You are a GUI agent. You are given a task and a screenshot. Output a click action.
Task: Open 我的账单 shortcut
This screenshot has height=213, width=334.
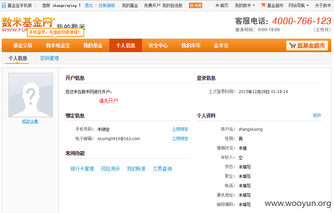pos(136,169)
